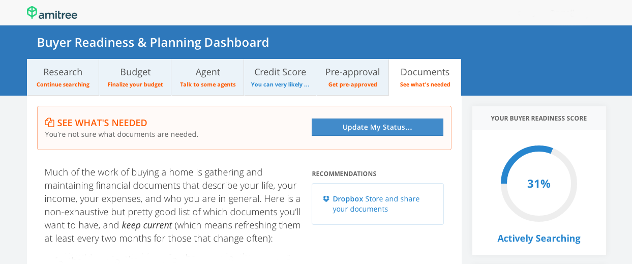Select the Documents tab
The image size is (632, 264).
click(x=425, y=77)
